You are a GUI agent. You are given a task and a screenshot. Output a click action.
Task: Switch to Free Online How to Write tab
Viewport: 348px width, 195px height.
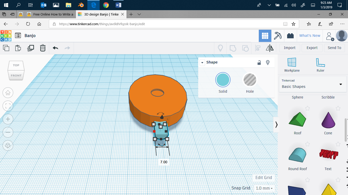pyautogui.click(x=50, y=14)
